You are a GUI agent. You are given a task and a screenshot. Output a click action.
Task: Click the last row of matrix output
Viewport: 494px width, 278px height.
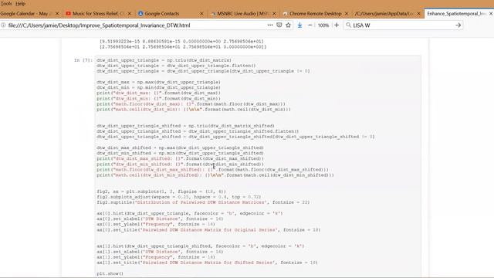click(183, 46)
